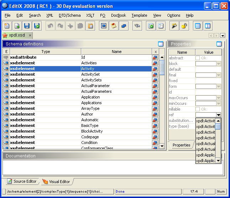
Task: Open the Template menu
Action: pyautogui.click(x=139, y=15)
